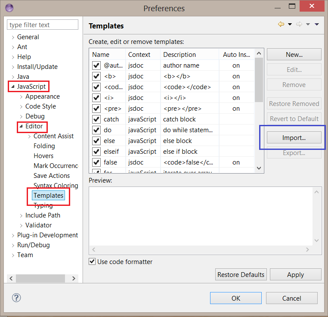This screenshot has width=328, height=317.
Task: Click the New... template button
Action: (x=294, y=55)
